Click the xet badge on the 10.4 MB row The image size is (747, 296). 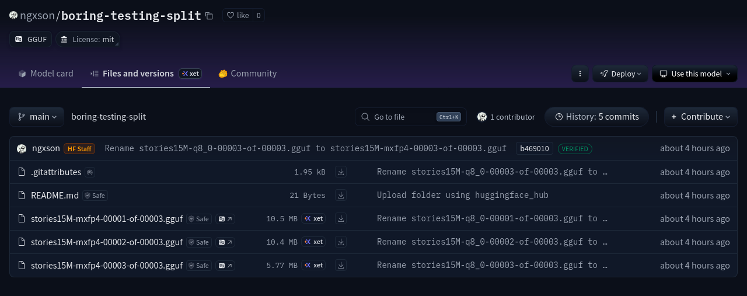313,242
